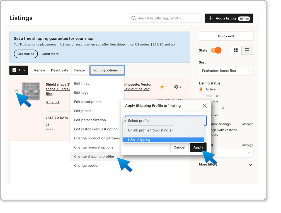Screen dimensions: 281x213
Task: Switch to the grid view icon
Action: pyautogui.click(x=236, y=50)
